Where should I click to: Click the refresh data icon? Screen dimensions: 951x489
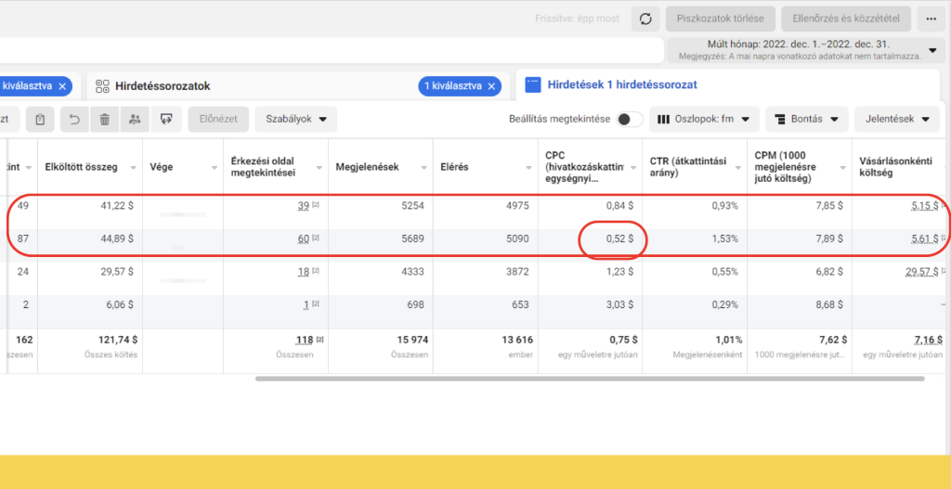(x=645, y=19)
